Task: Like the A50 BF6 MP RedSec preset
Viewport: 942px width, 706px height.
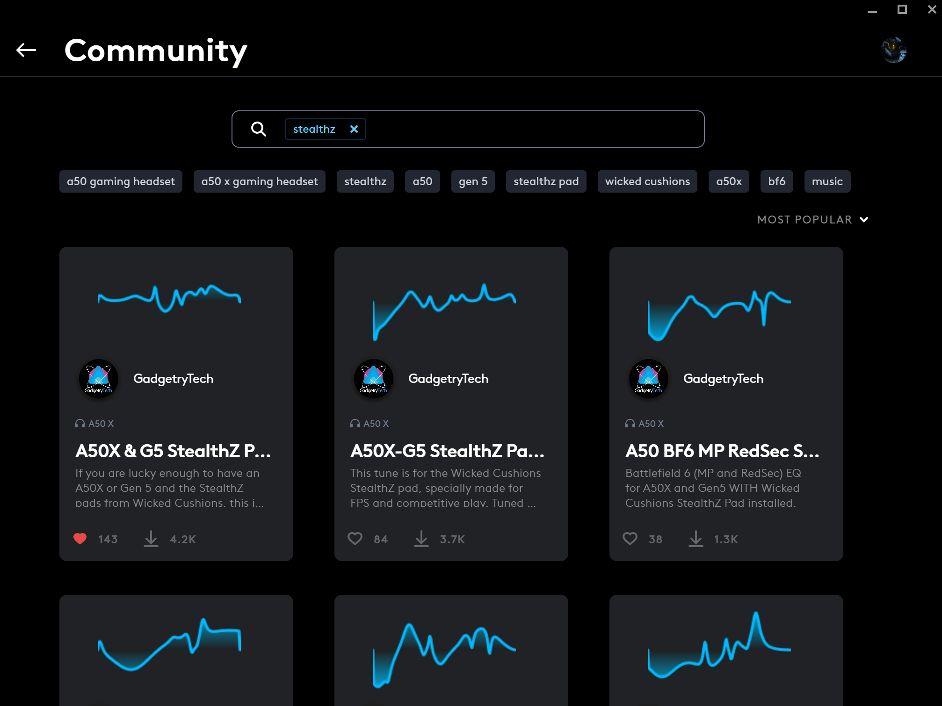Action: (x=630, y=539)
